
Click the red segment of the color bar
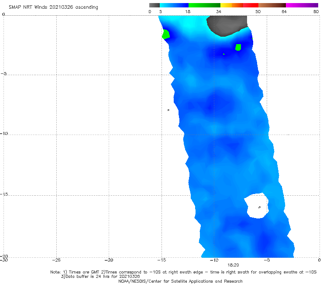(x=251, y=5)
